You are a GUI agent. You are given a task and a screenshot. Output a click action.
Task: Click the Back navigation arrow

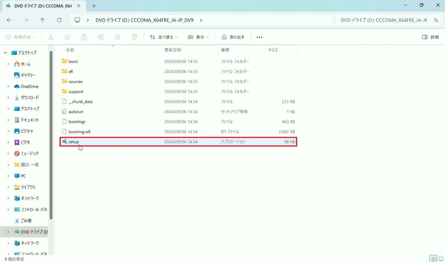point(9,20)
